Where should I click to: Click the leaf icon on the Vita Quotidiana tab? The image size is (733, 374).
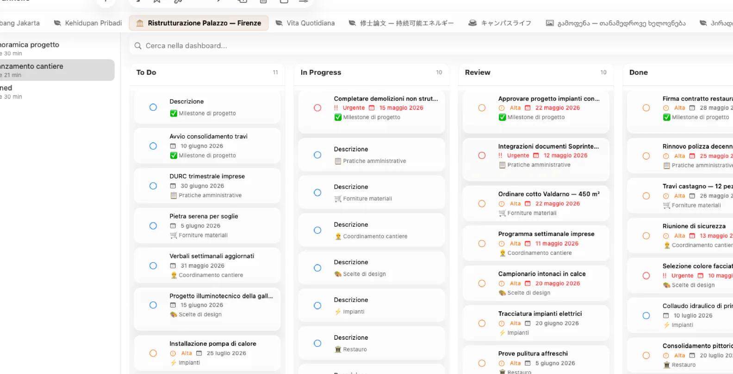[x=279, y=23]
